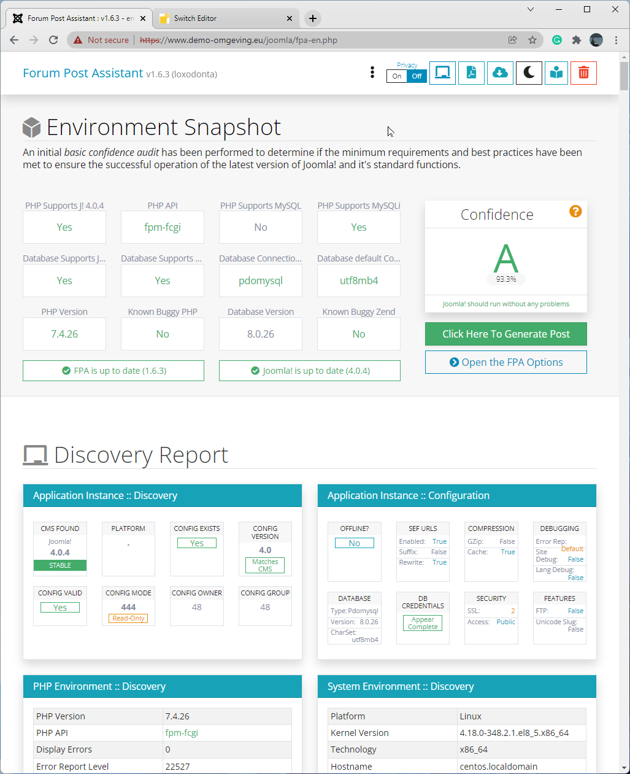
Task: Switch to the Switch Editor tab
Action: [221, 18]
